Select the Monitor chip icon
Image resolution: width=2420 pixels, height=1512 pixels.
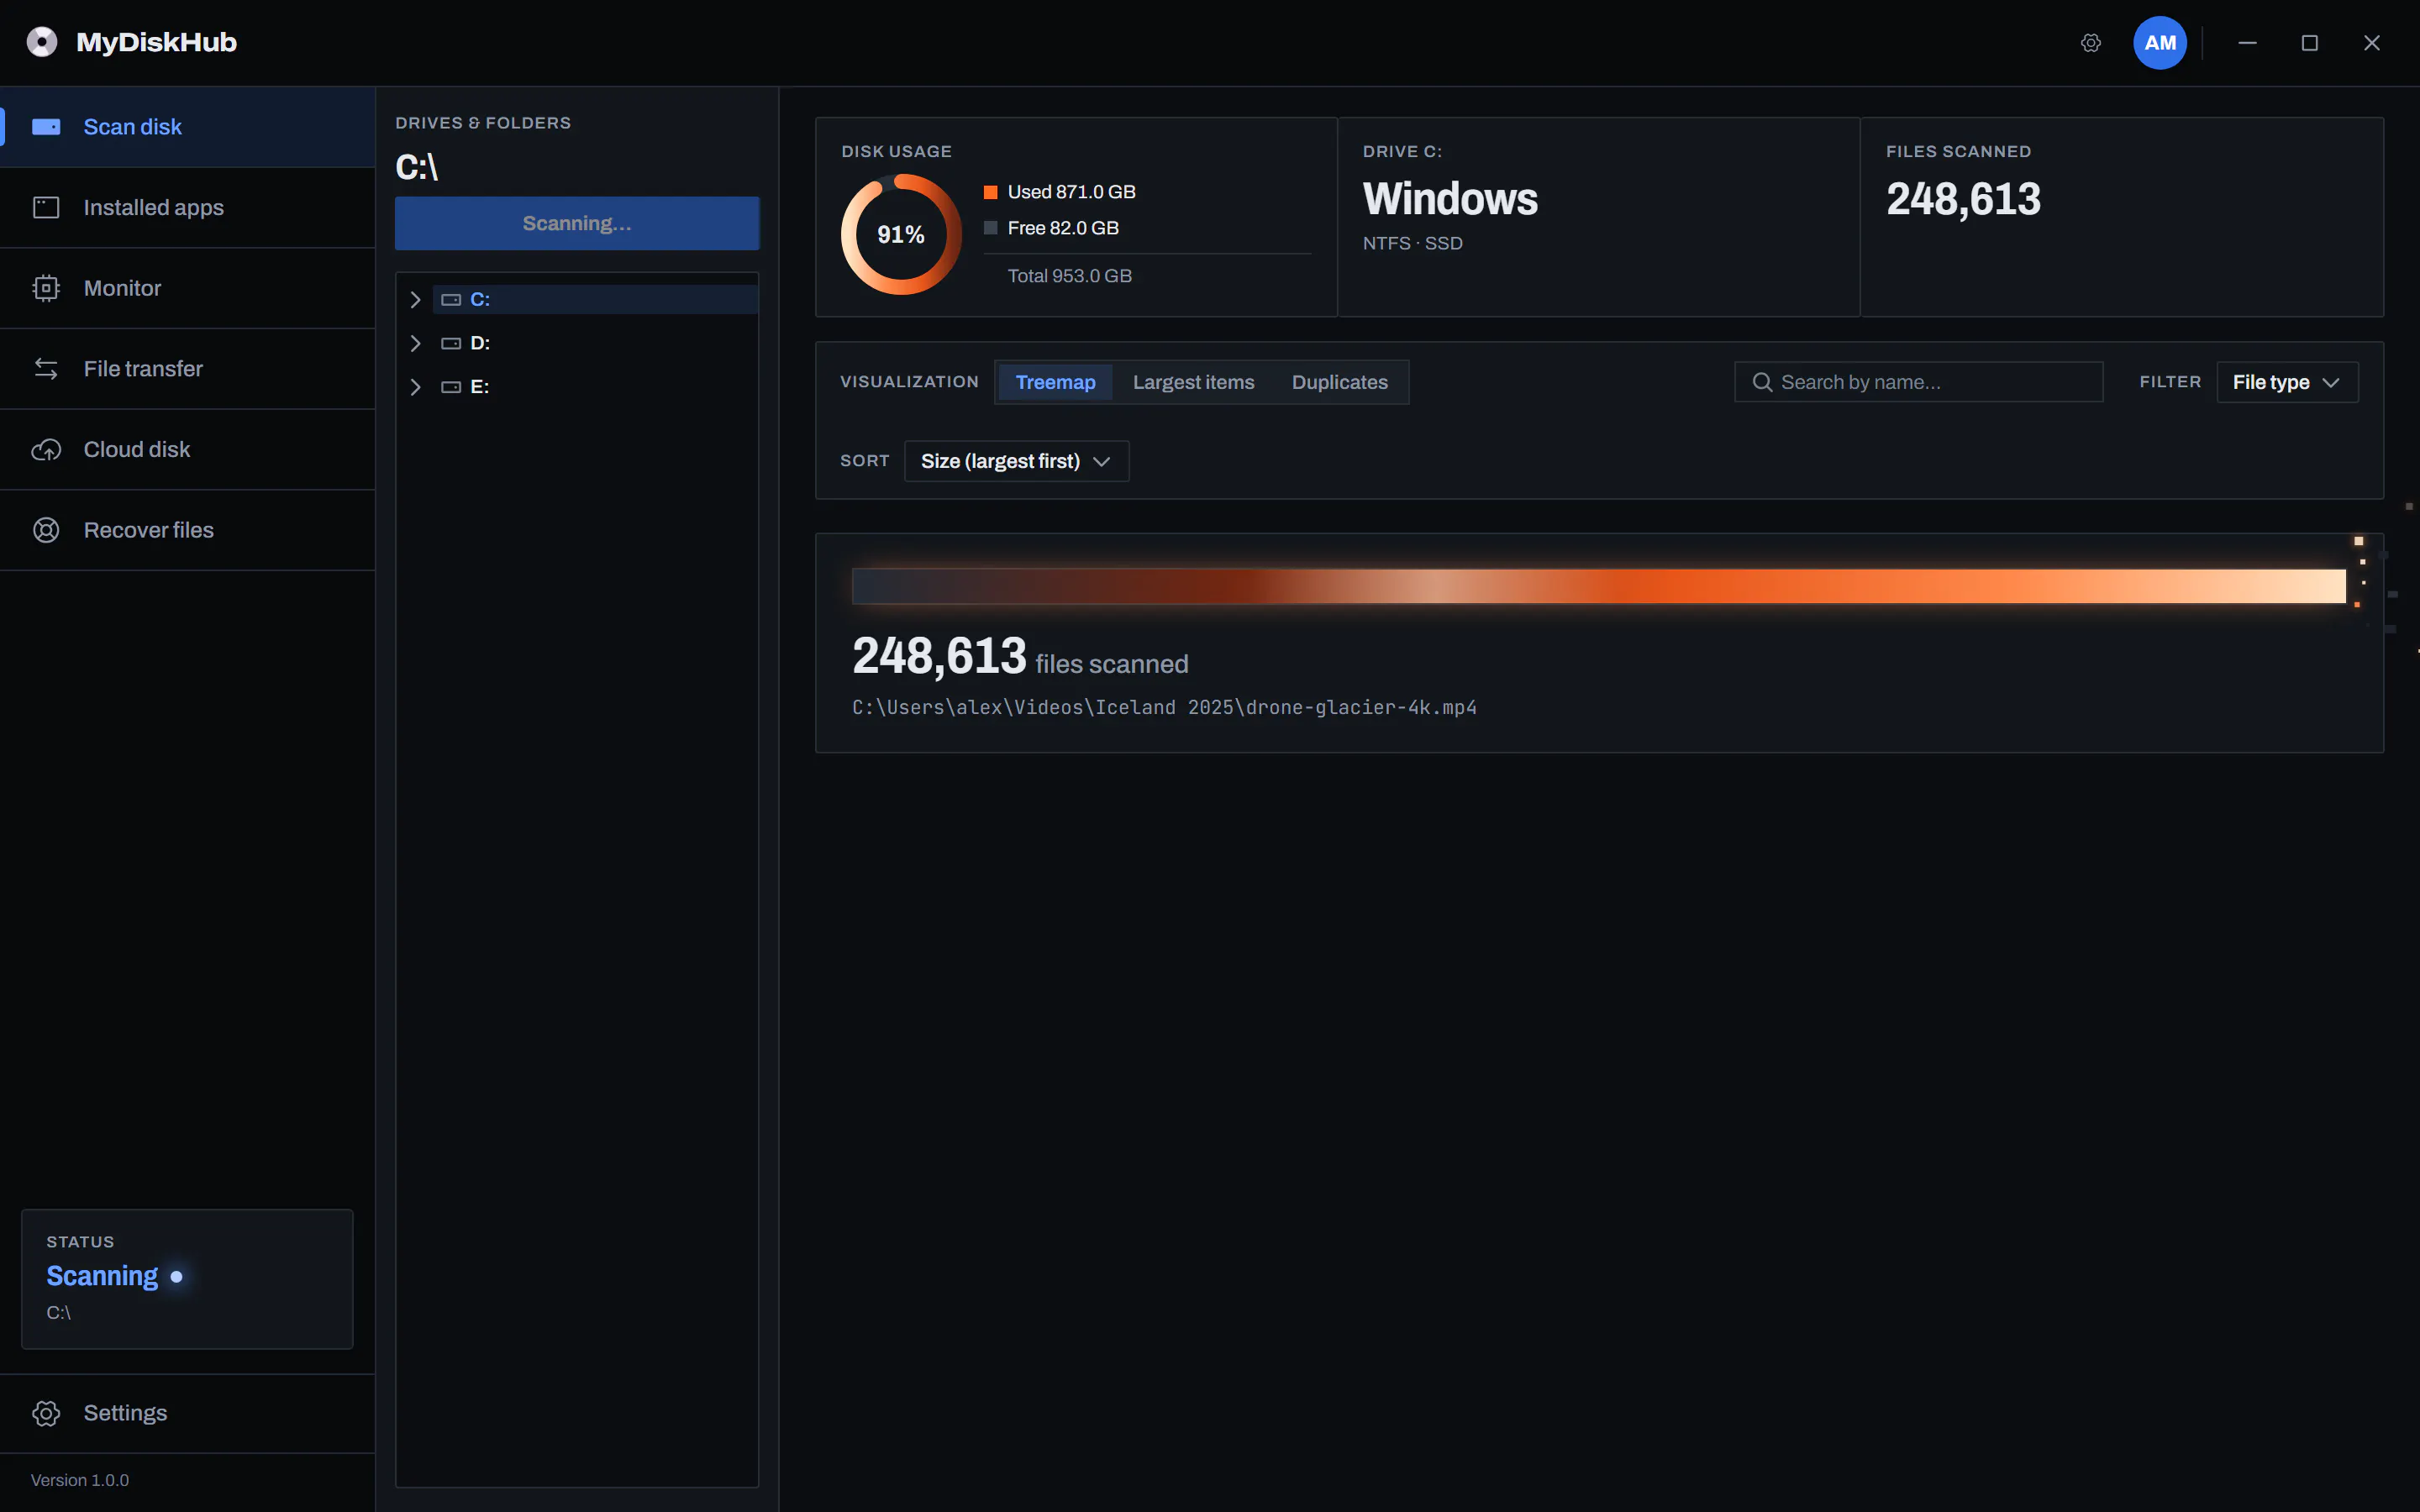click(46, 288)
